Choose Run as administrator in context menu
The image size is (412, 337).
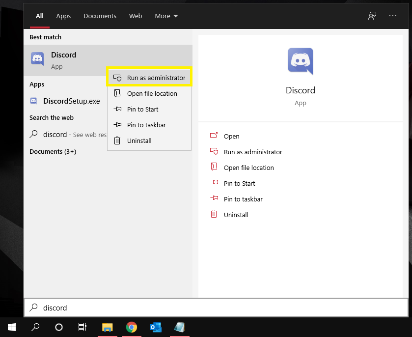[149, 78]
